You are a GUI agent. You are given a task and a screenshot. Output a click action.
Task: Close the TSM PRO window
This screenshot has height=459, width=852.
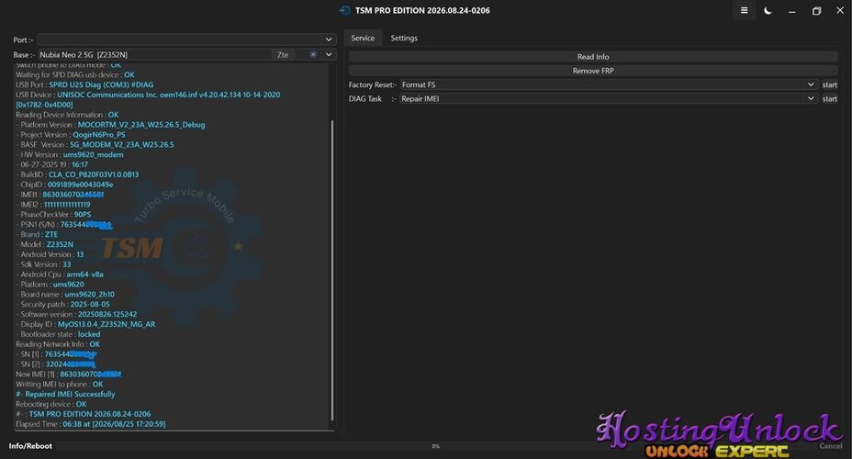coord(840,10)
